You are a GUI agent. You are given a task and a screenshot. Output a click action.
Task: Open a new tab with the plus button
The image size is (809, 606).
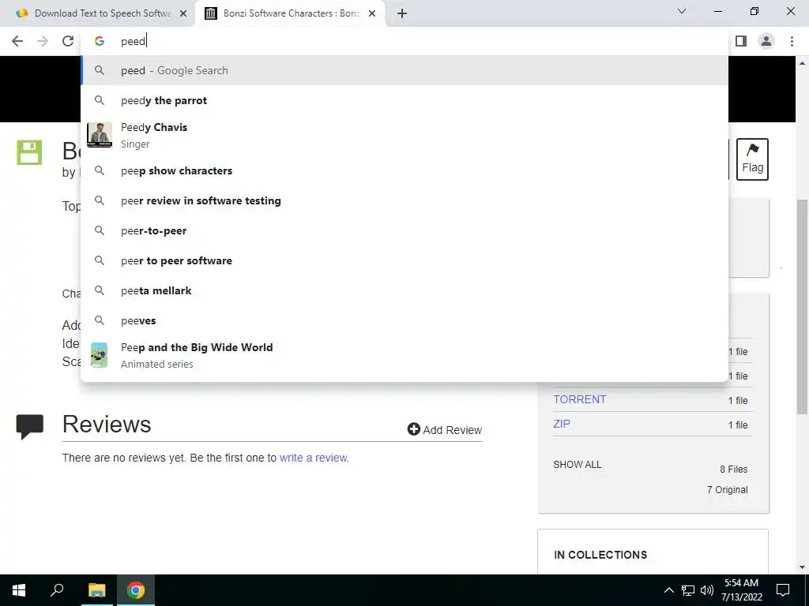tap(402, 13)
